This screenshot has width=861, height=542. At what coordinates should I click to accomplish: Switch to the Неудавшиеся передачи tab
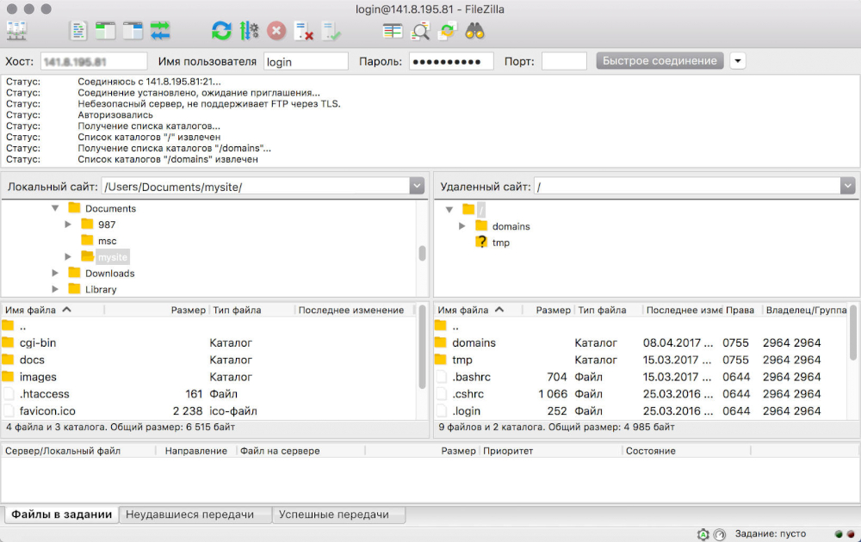click(x=190, y=514)
